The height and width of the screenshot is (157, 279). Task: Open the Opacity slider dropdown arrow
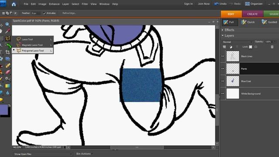coord(275,42)
